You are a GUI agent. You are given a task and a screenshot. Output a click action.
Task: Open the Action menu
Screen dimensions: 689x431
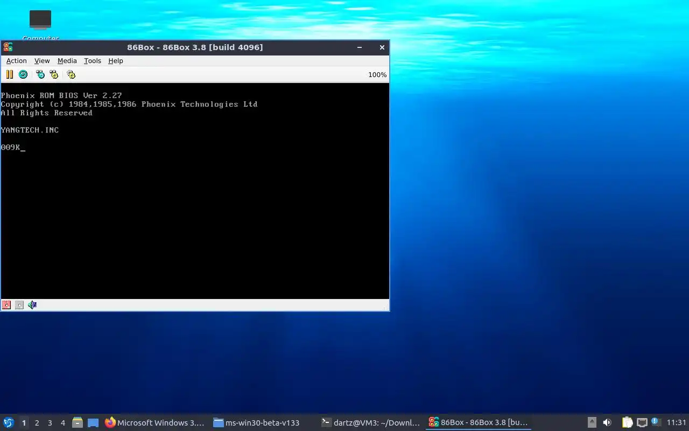[x=16, y=61]
